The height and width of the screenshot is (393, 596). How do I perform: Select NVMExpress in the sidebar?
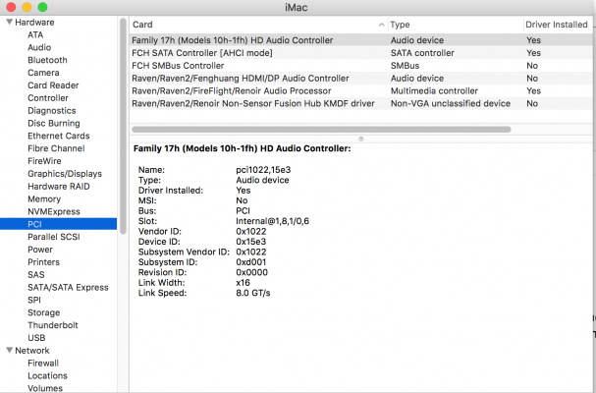point(54,211)
